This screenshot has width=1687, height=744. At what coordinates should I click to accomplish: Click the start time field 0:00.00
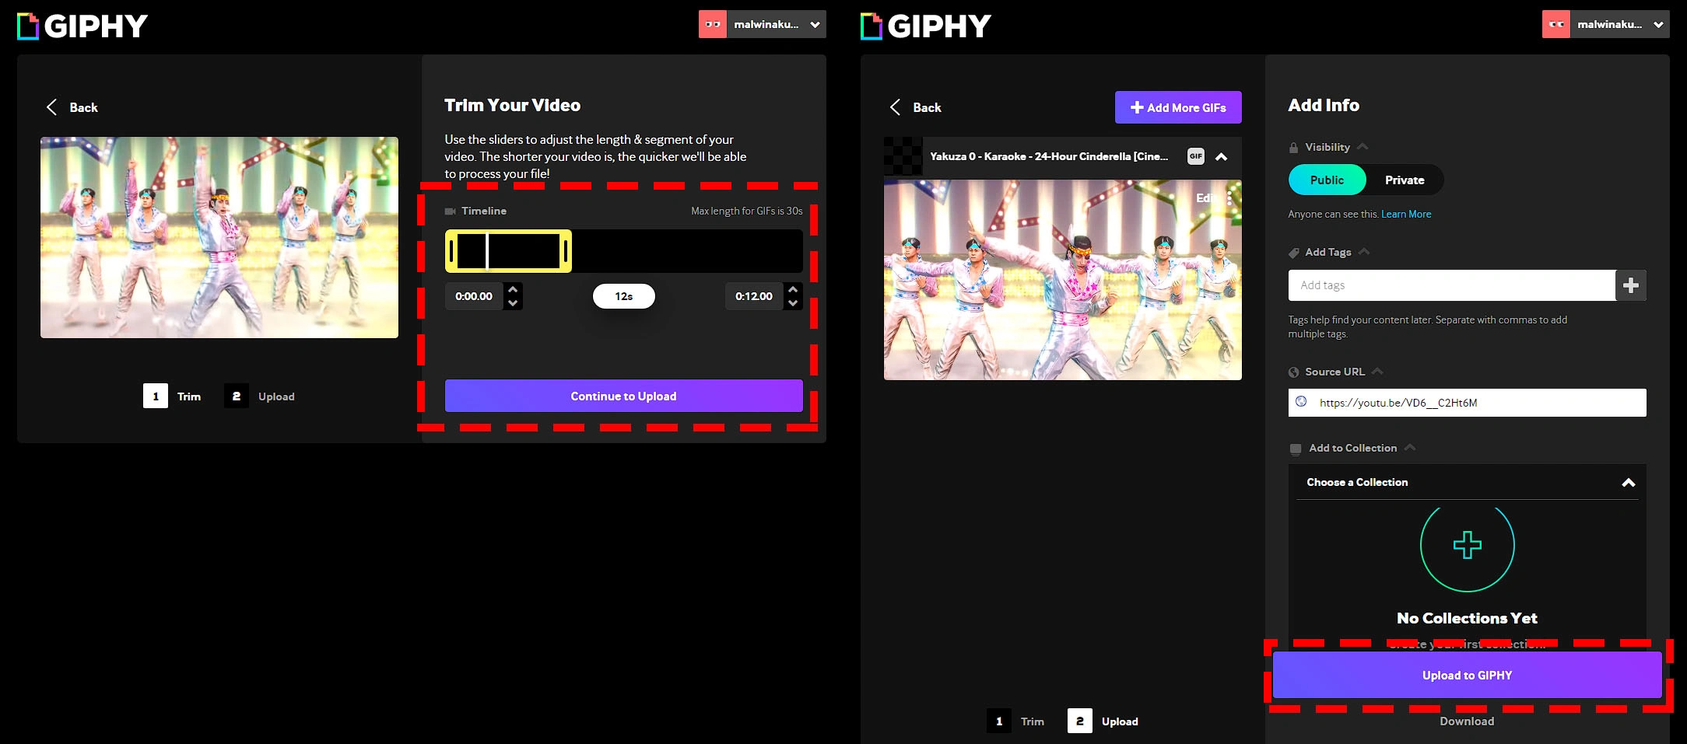pos(474,296)
